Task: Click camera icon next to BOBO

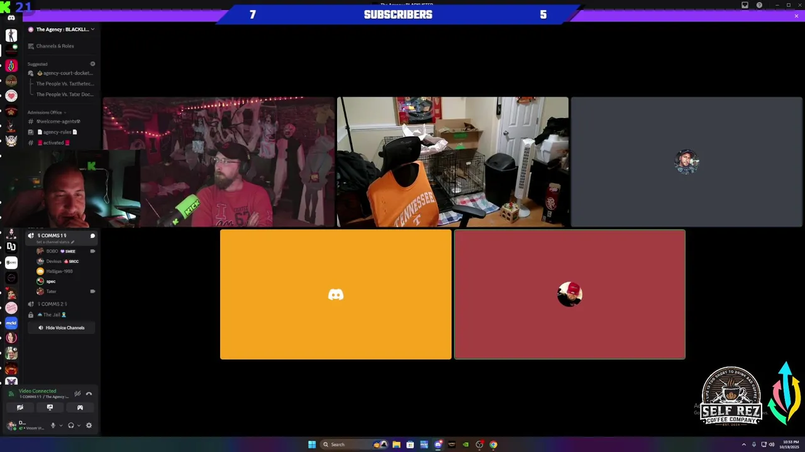Action: 92,251
